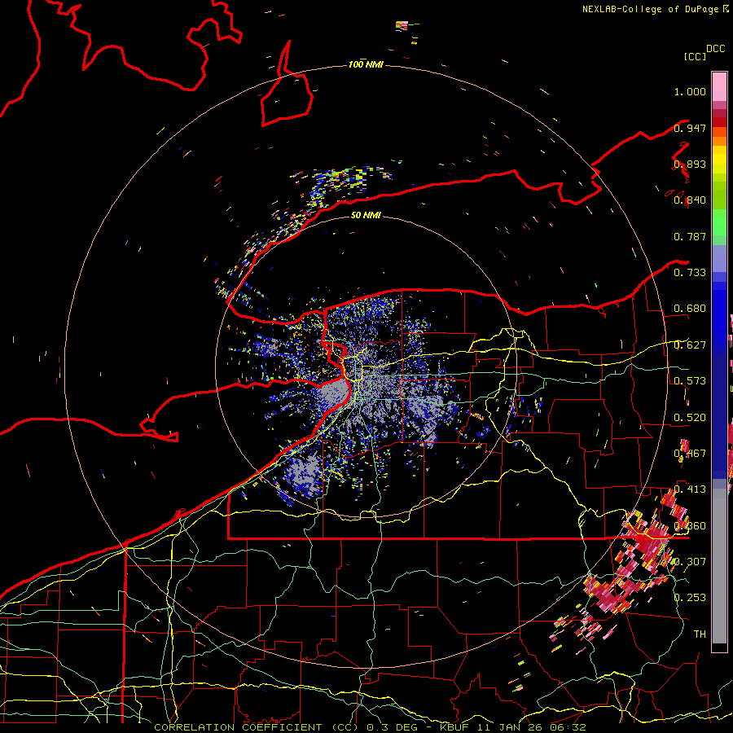Image resolution: width=733 pixels, height=733 pixels.
Task: Click the 0.893 legend value
Action: pos(690,164)
